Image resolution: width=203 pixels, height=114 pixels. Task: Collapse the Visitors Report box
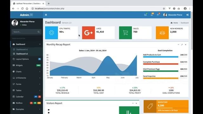click(133, 103)
